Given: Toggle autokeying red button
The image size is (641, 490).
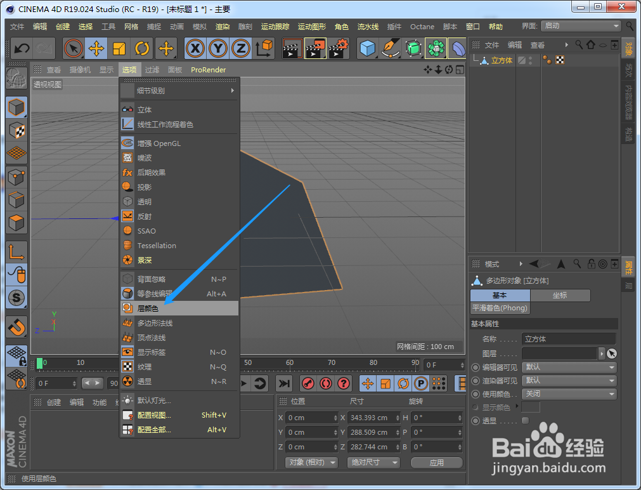Looking at the screenshot, I should [326, 383].
